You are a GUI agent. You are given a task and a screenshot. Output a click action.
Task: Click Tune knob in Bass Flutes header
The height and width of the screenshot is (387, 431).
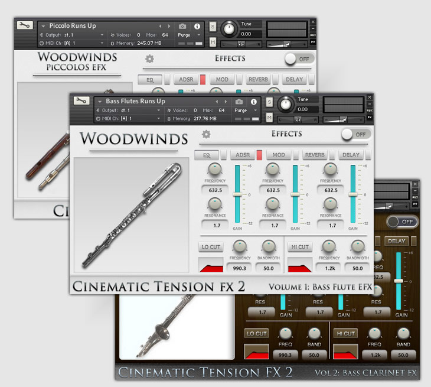point(286,104)
